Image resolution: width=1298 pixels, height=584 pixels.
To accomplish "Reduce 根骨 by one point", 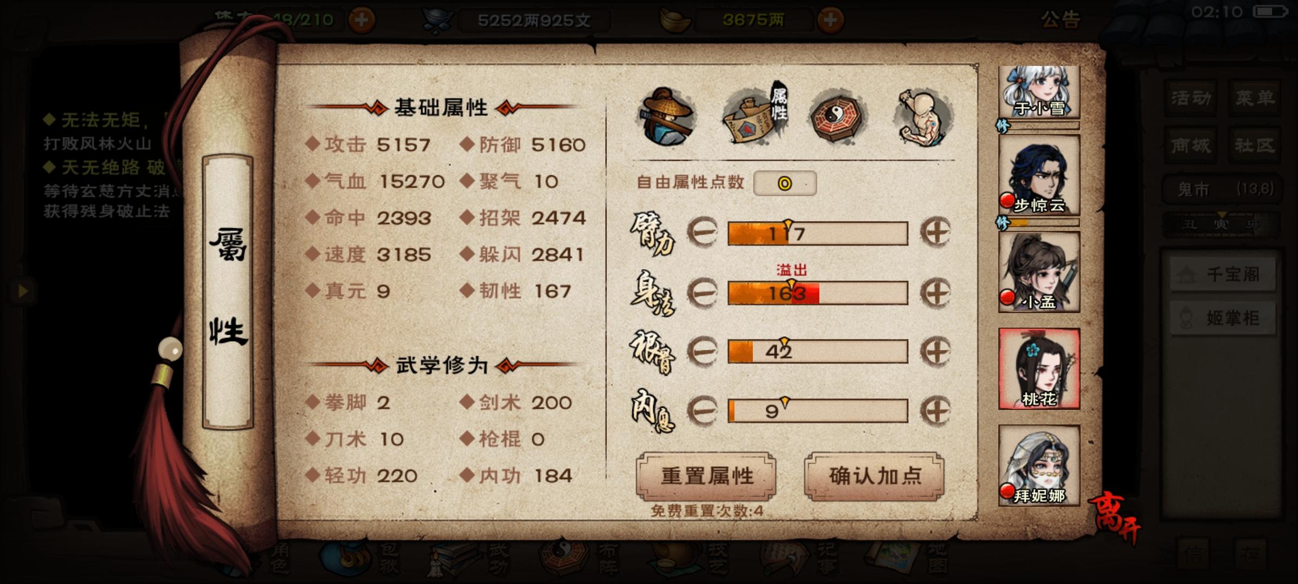I will [x=702, y=351].
